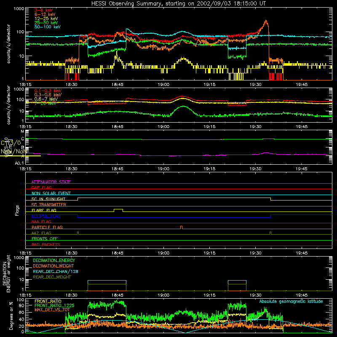
Task: Select the green FRONTS_OFF label
Action: click(45, 238)
